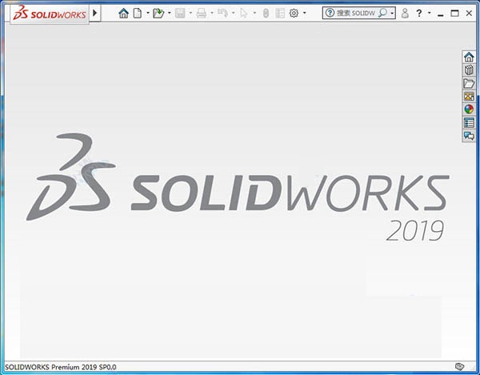
Task: Open Appearances color ball tab
Action: coord(469,110)
